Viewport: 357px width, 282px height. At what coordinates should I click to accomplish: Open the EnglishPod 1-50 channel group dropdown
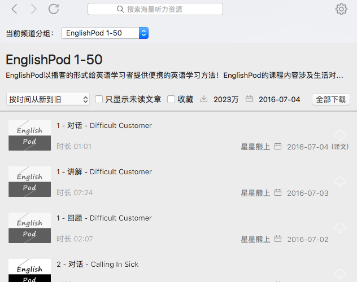pyautogui.click(x=105, y=33)
